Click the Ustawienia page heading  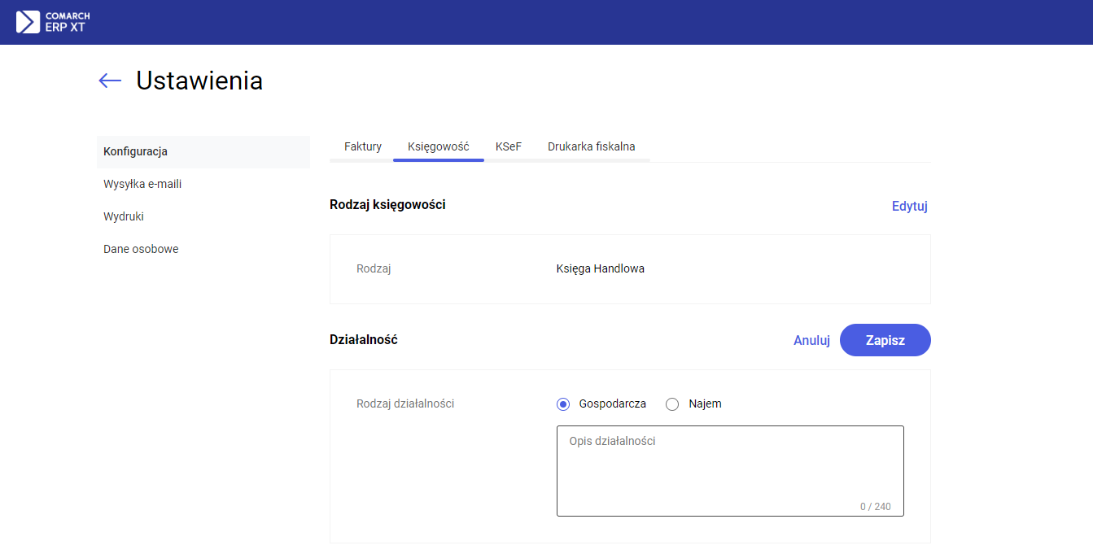199,81
